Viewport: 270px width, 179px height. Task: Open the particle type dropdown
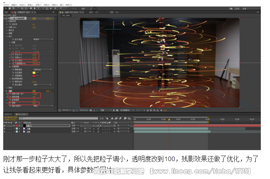coord(43,39)
